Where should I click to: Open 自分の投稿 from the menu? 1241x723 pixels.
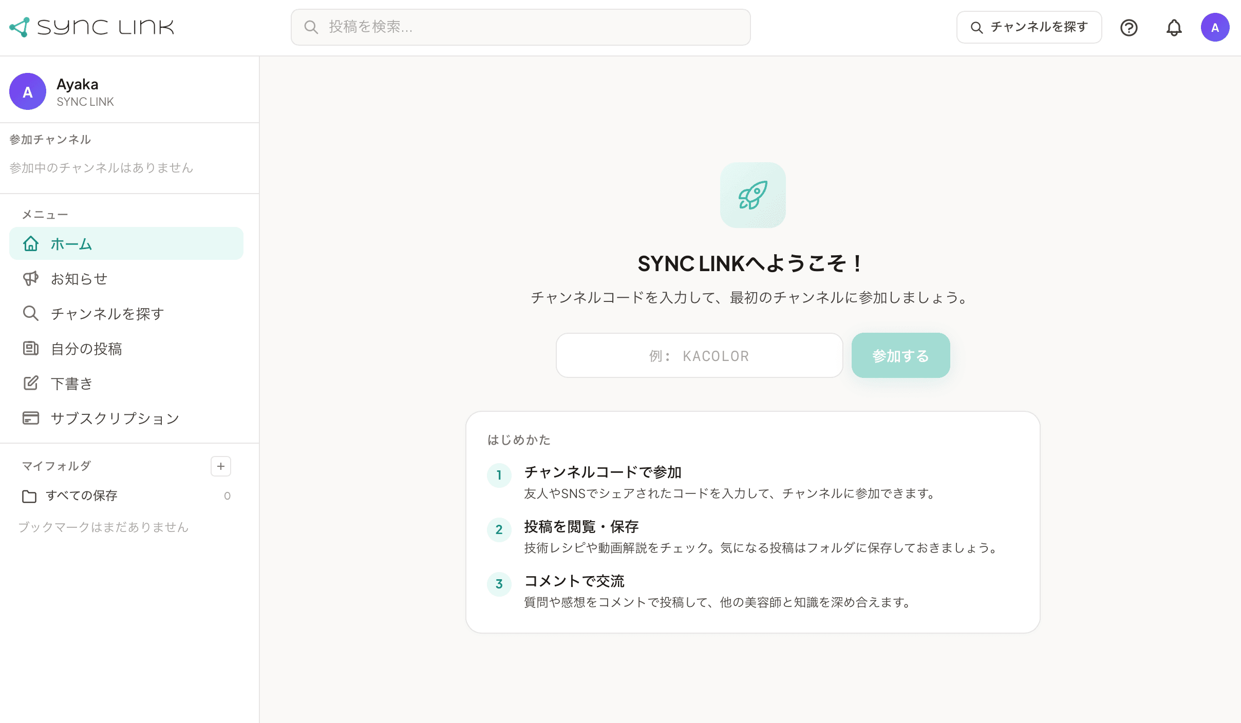click(86, 349)
